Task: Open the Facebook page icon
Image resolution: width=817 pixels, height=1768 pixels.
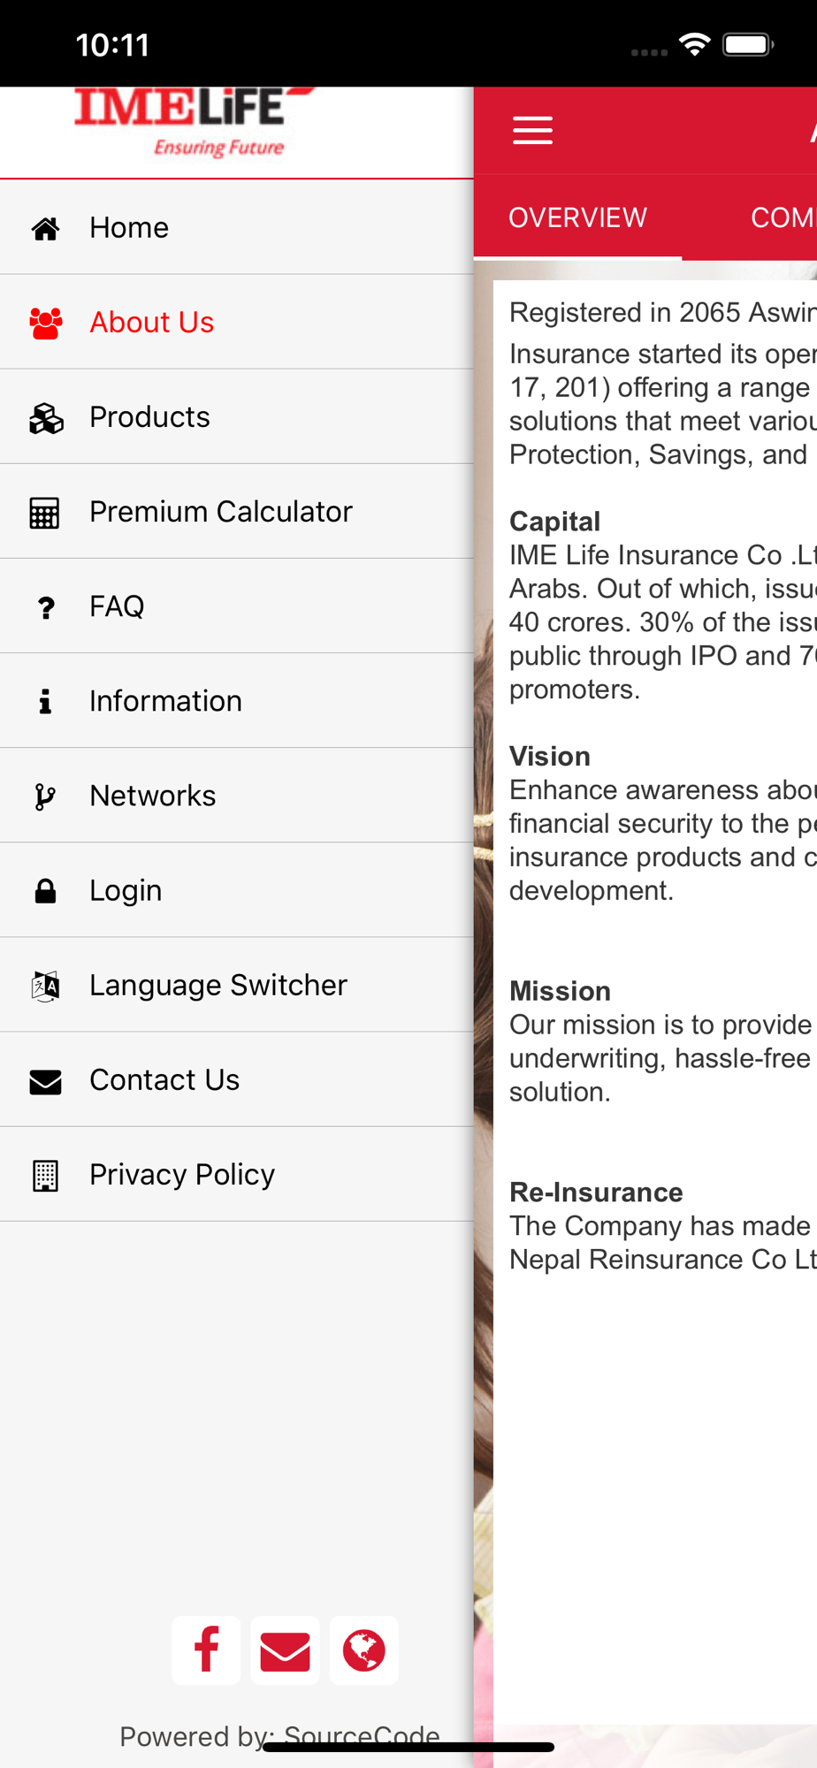Action: coord(206,1650)
